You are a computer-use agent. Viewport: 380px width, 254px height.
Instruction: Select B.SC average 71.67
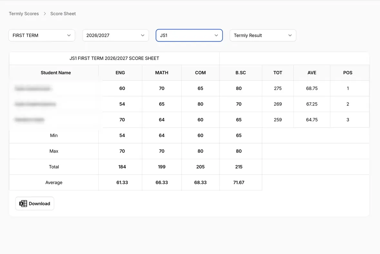pos(239,182)
